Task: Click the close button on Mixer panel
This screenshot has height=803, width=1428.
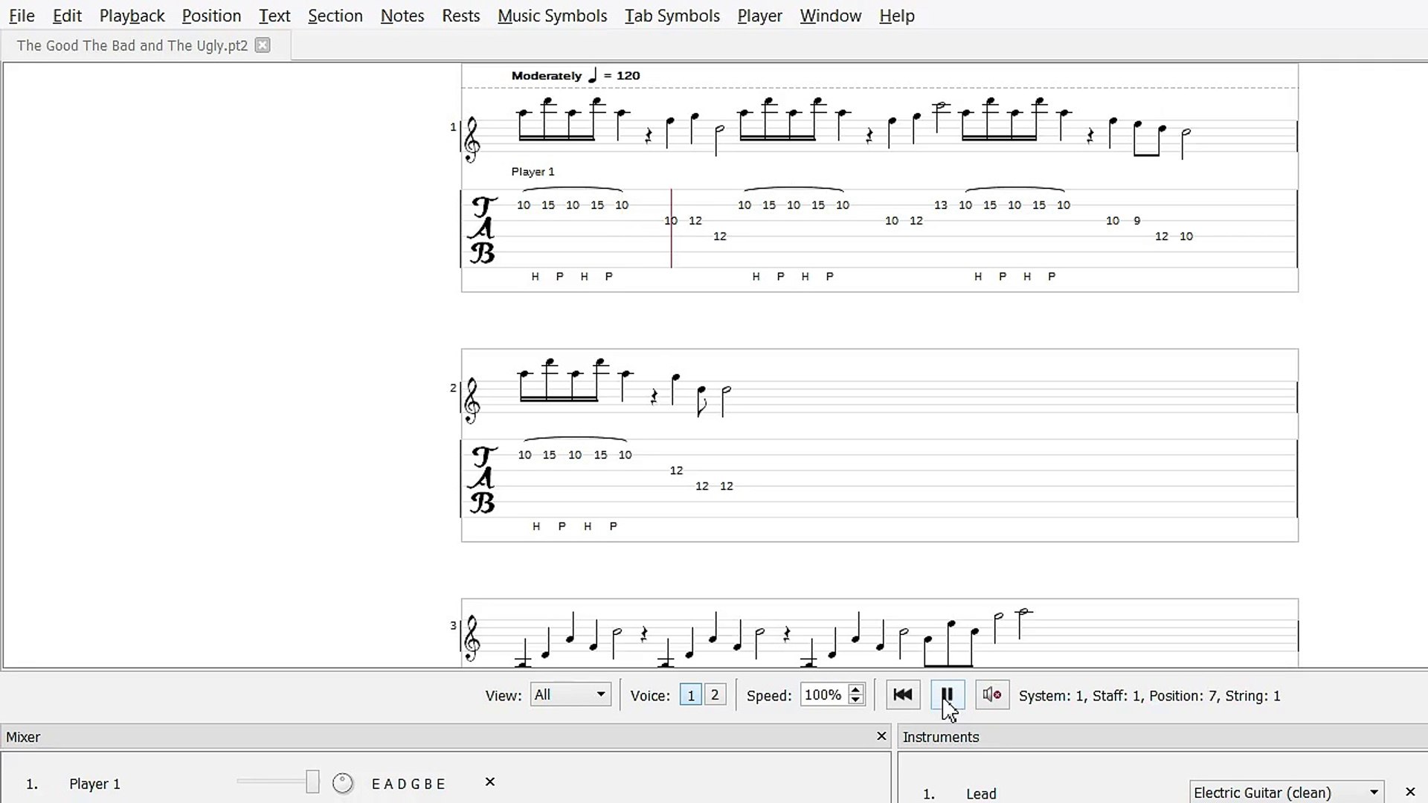Action: coord(881,736)
